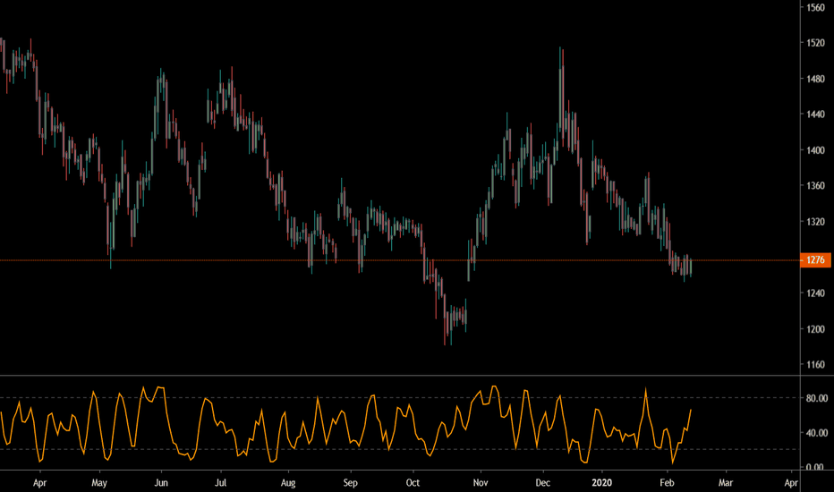Click the first Apr label on time axis
The image size is (834, 492).
[x=40, y=483]
